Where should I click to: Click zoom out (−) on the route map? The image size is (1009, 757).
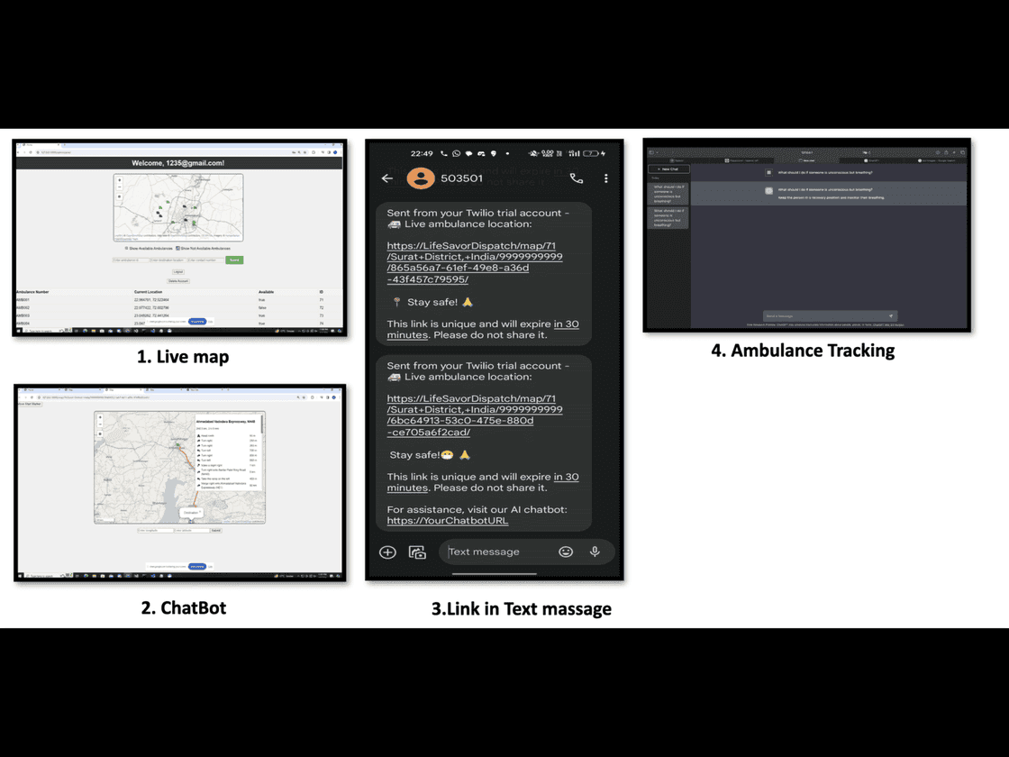point(100,424)
